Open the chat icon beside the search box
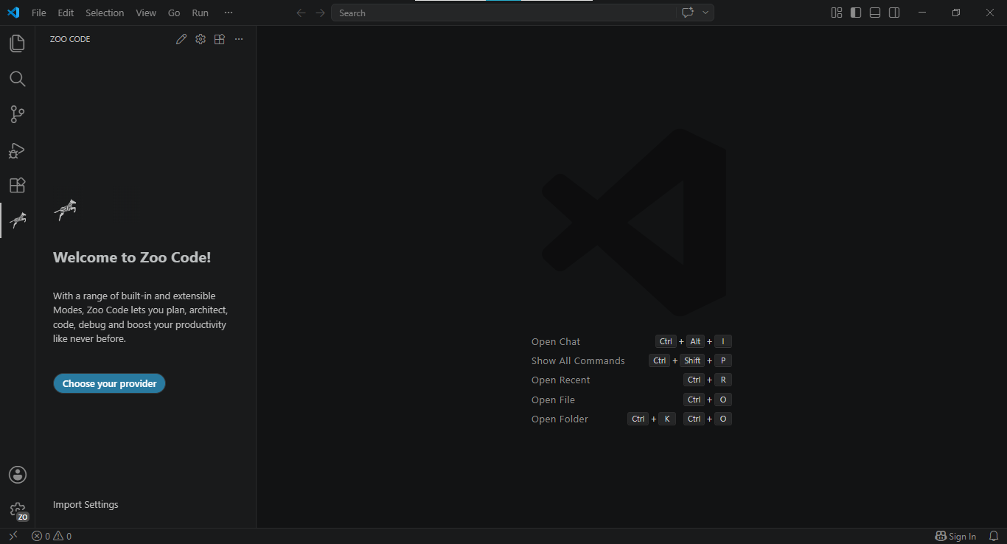This screenshot has height=544, width=1007. (x=688, y=13)
